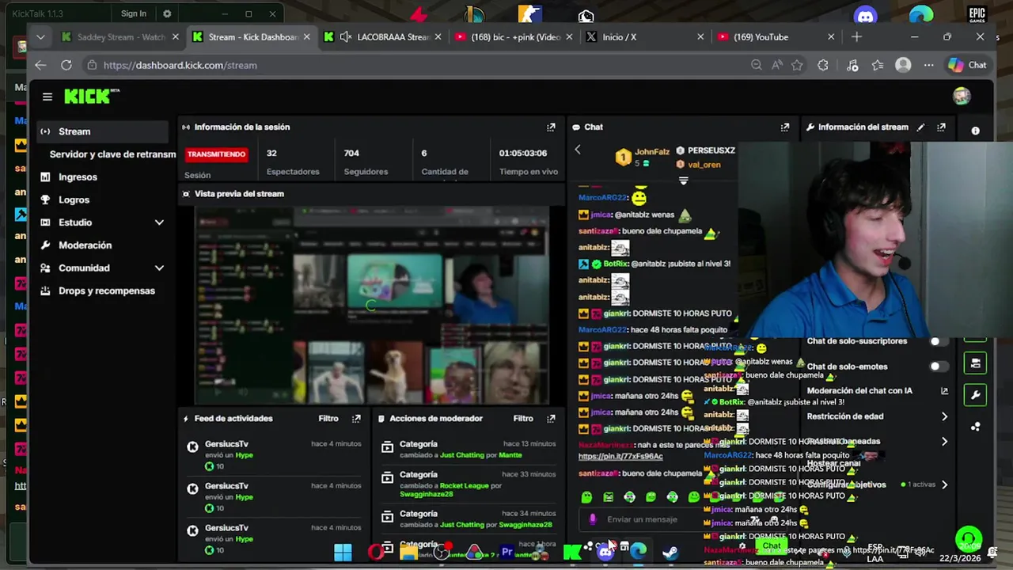
Task: Select Stream in the dashboard sidebar
Action: (x=102, y=131)
